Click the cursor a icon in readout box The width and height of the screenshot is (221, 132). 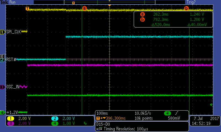[x=143, y=14]
